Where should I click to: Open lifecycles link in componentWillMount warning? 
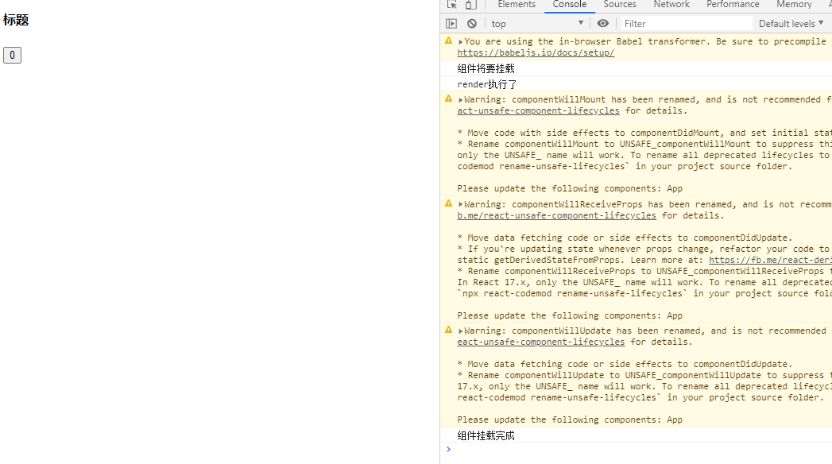pyautogui.click(x=538, y=110)
